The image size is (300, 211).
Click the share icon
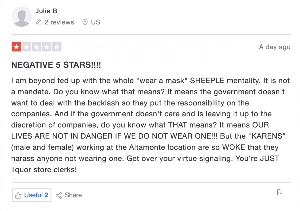(x=59, y=195)
